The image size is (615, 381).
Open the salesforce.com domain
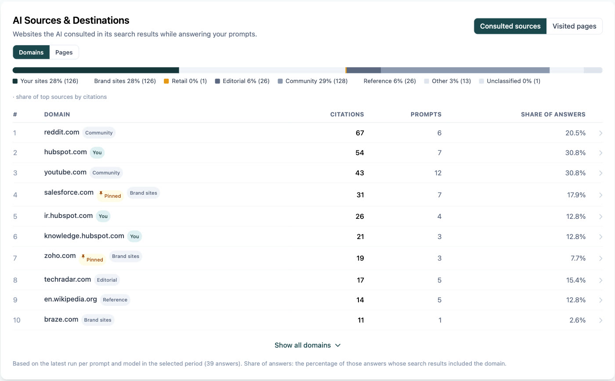(69, 192)
